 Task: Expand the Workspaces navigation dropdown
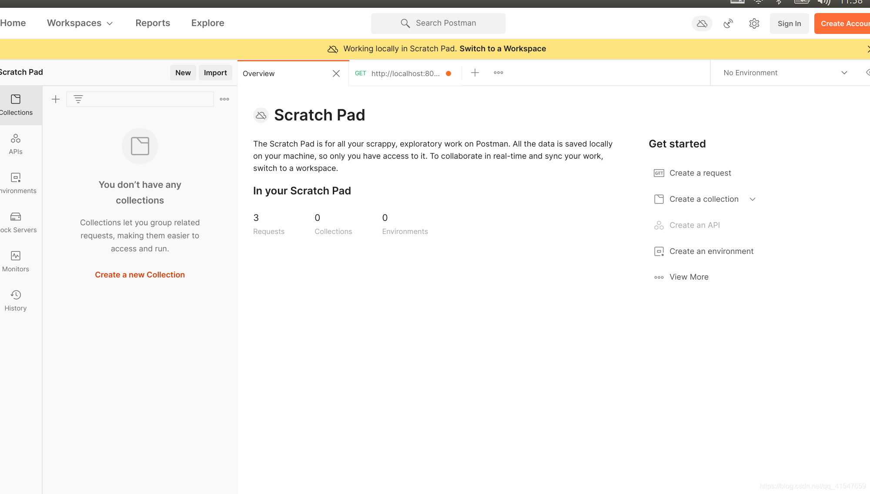pos(80,23)
